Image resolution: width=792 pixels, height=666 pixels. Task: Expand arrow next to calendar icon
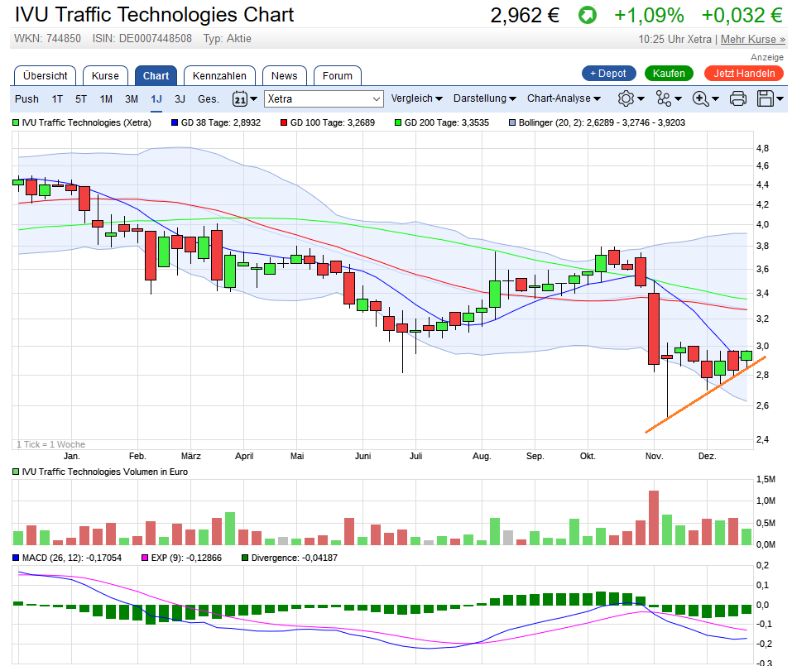tap(253, 99)
